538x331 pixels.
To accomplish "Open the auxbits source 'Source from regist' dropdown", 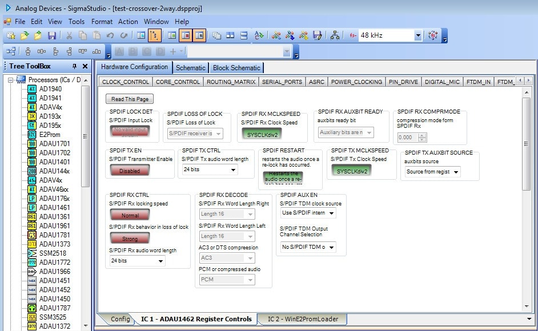I will [432, 172].
